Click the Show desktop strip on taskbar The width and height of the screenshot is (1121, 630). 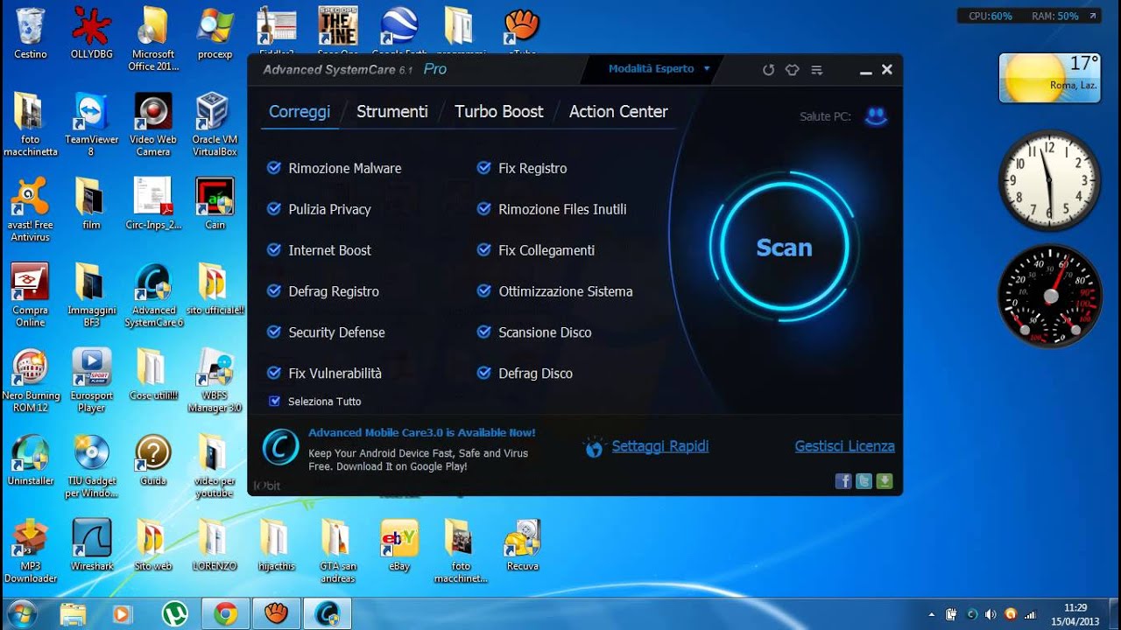(x=1115, y=614)
